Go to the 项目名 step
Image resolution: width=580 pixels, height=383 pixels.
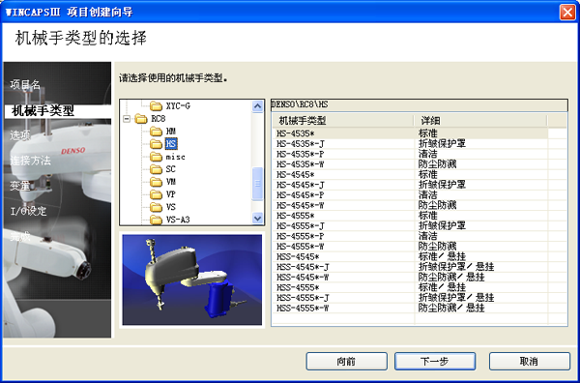[x=25, y=85]
